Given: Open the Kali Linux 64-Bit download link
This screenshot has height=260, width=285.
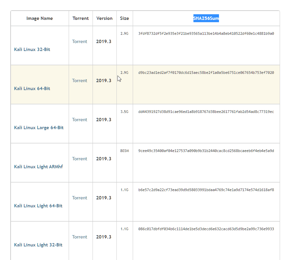Looking at the screenshot, I should pyautogui.click(x=32, y=88).
